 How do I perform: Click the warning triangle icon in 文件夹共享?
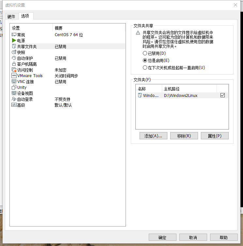click(x=138, y=33)
